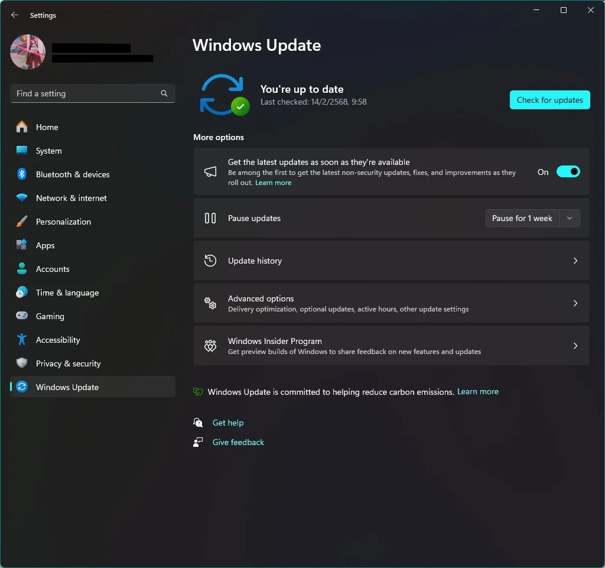Viewport: 605px width, 568px height.
Task: Click the Check for updates button
Action: click(x=549, y=100)
